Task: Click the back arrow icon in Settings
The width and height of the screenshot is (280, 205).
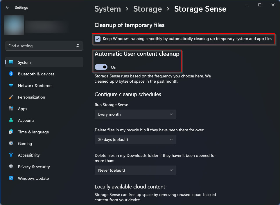Action: (x=8, y=8)
